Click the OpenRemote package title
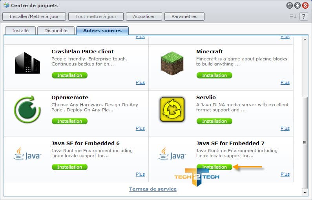Viewport: 312px width, 200px height. 70,98
